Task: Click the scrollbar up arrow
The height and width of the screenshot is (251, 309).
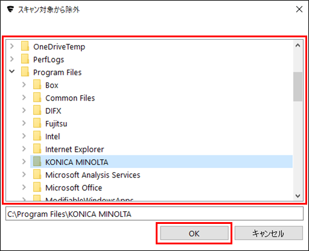Action: [x=298, y=45]
